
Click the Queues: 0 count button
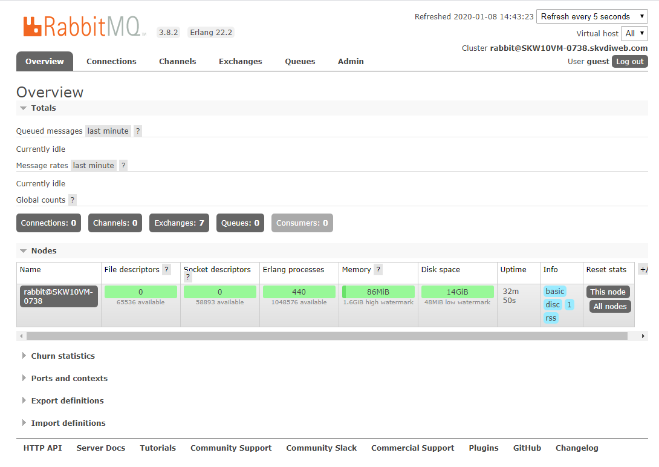241,223
